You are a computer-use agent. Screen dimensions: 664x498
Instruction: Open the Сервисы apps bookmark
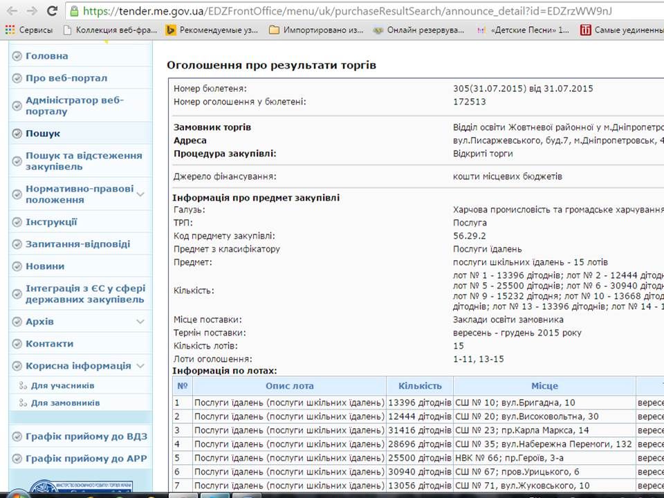point(28,30)
